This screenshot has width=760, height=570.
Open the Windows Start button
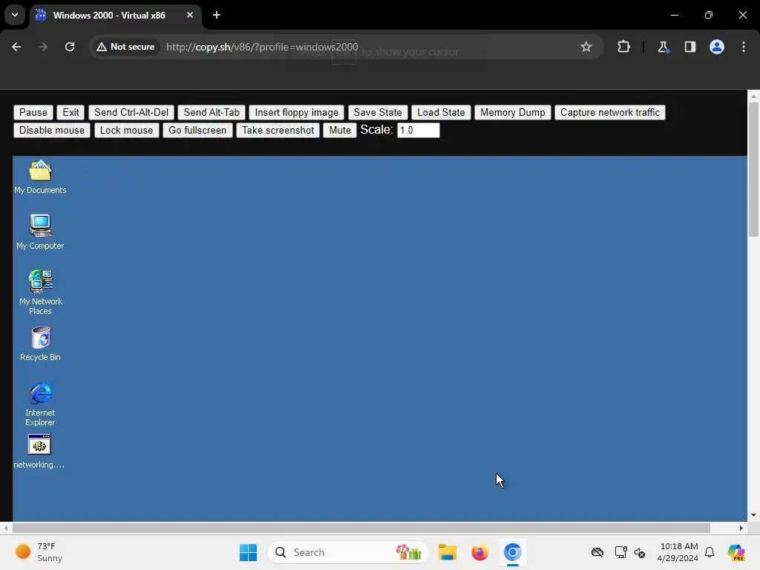tap(248, 552)
